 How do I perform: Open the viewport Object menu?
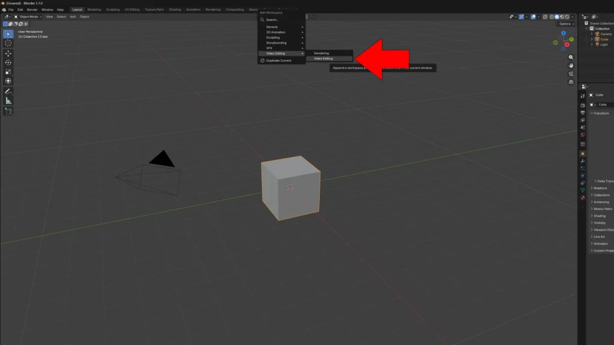click(85, 17)
